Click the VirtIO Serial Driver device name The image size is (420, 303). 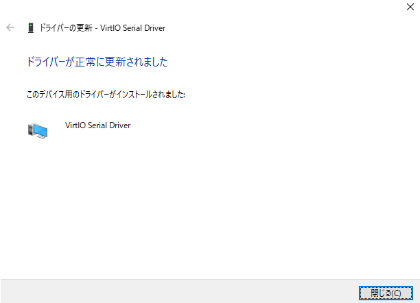tap(97, 125)
